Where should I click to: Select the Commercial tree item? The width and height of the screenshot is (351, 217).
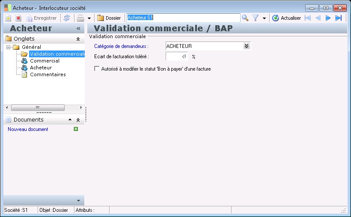click(45, 61)
